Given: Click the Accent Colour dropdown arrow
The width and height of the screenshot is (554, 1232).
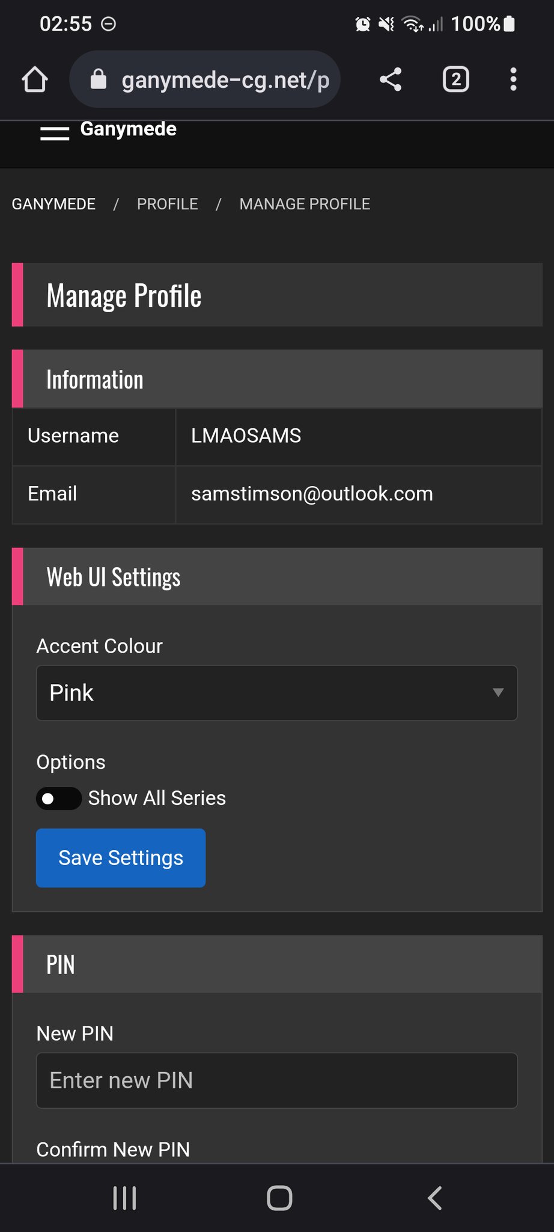Looking at the screenshot, I should click(498, 693).
